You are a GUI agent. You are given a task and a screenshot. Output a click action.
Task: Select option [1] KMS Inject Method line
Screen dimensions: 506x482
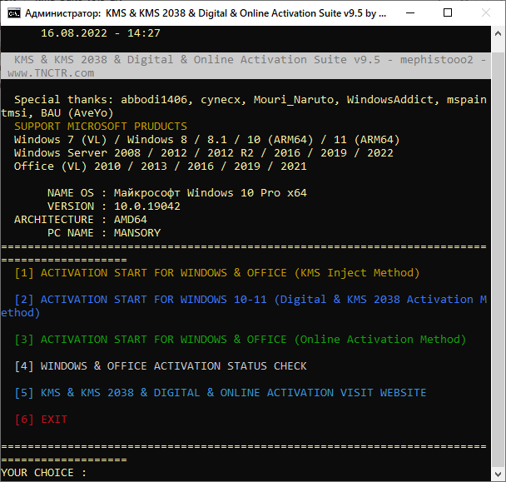[217, 273]
